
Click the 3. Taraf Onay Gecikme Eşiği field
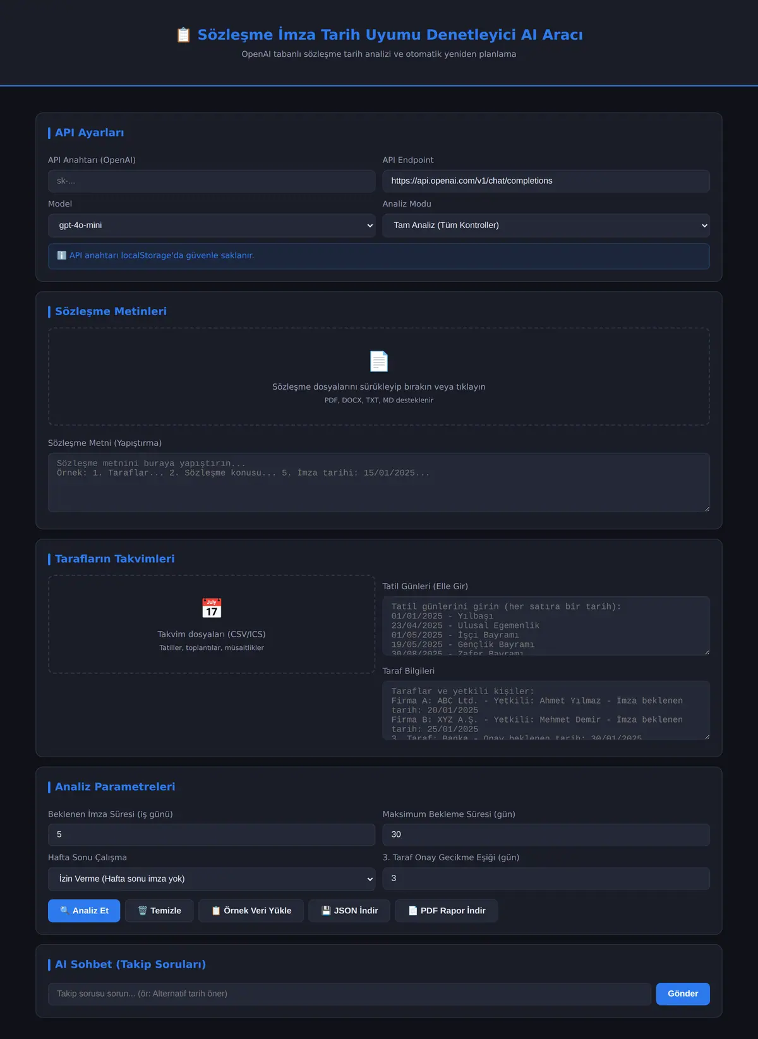pyautogui.click(x=546, y=879)
